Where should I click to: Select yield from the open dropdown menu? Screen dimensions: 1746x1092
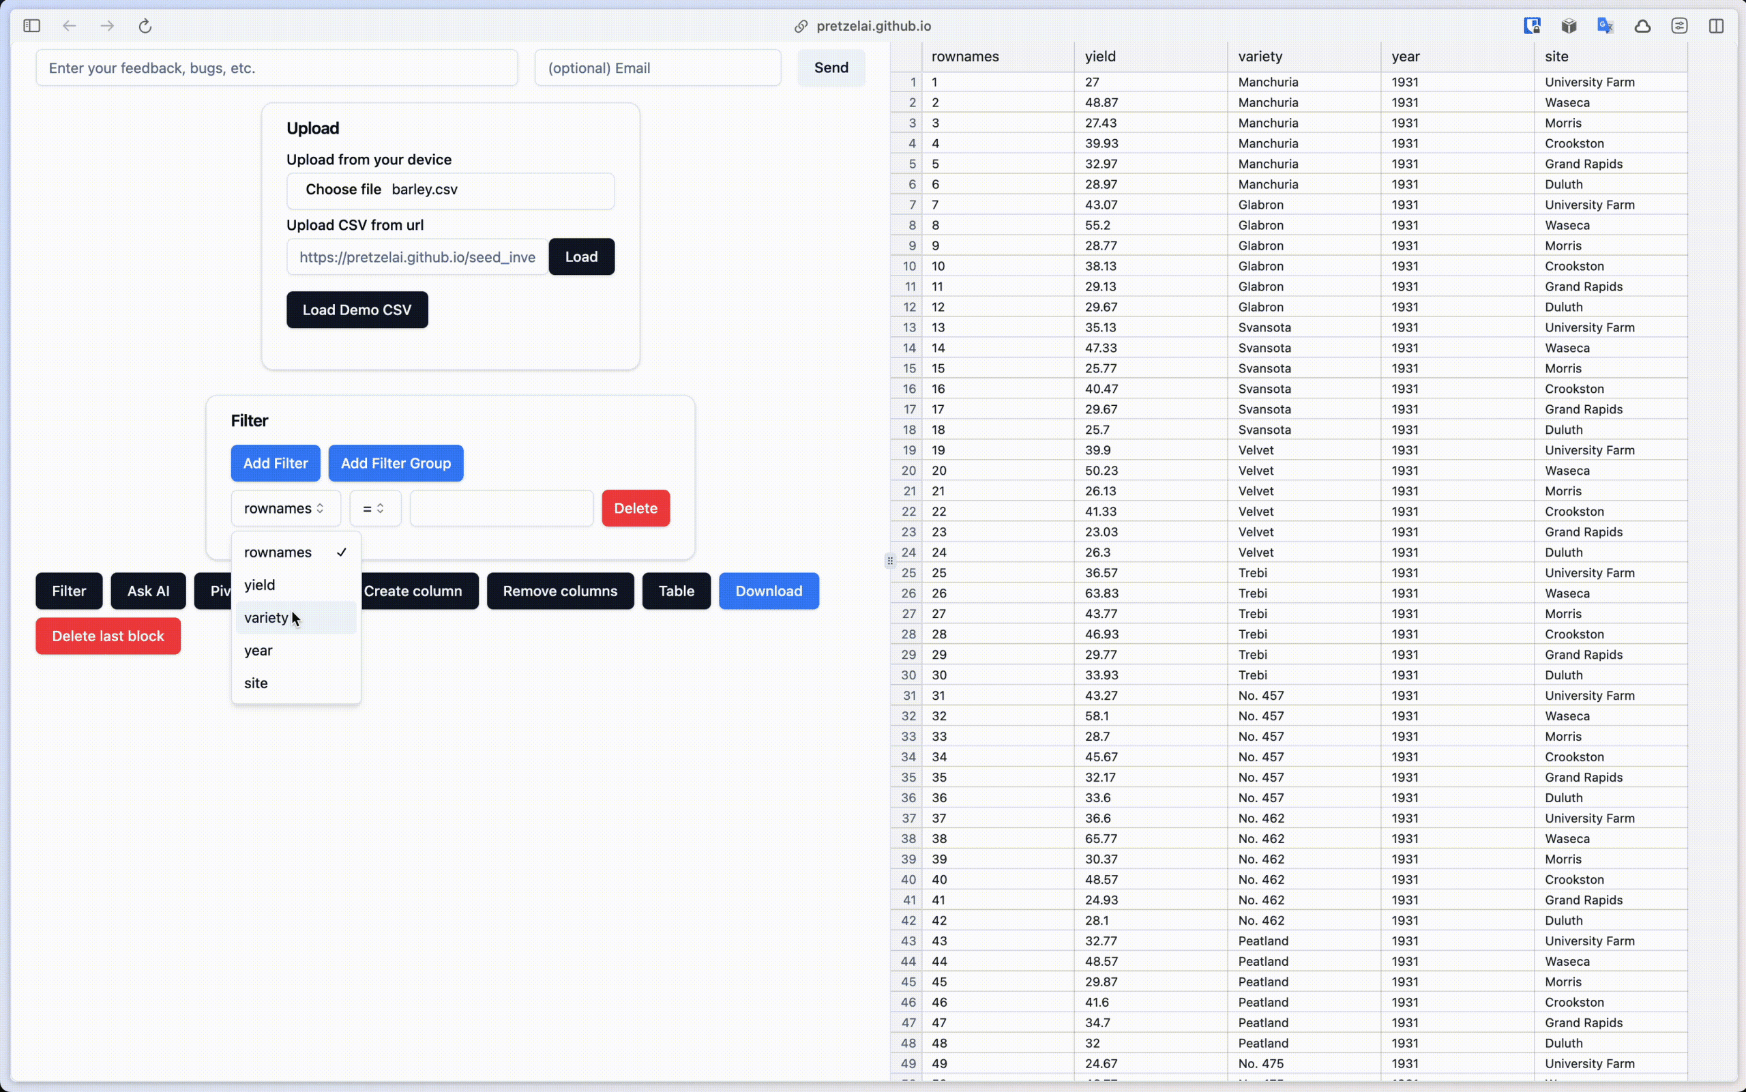tap(260, 585)
